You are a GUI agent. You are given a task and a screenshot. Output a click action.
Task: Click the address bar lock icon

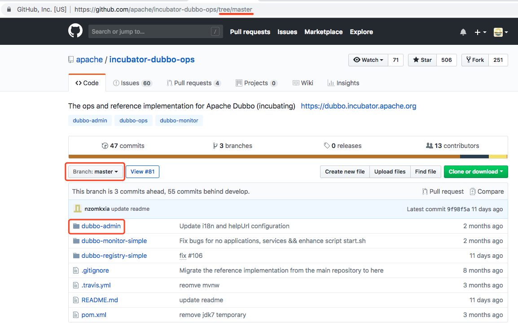click(9, 9)
